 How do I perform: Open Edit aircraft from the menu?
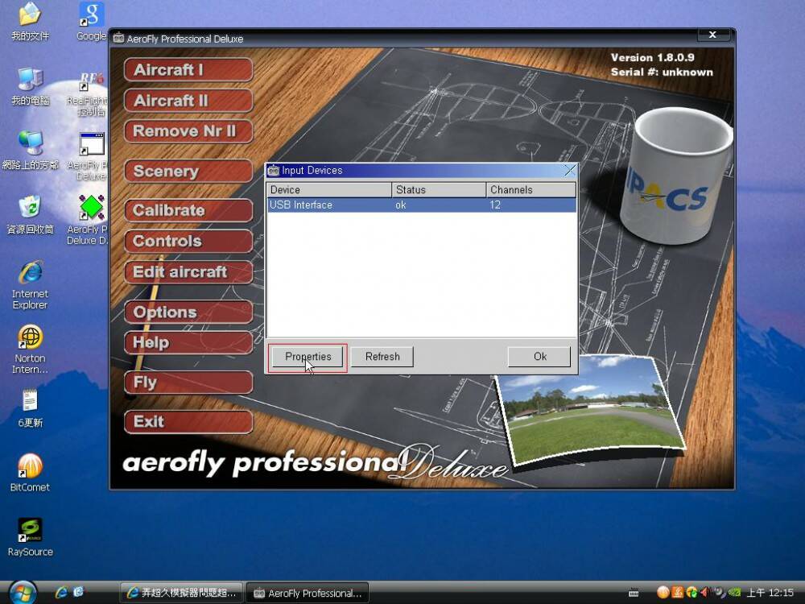point(188,272)
